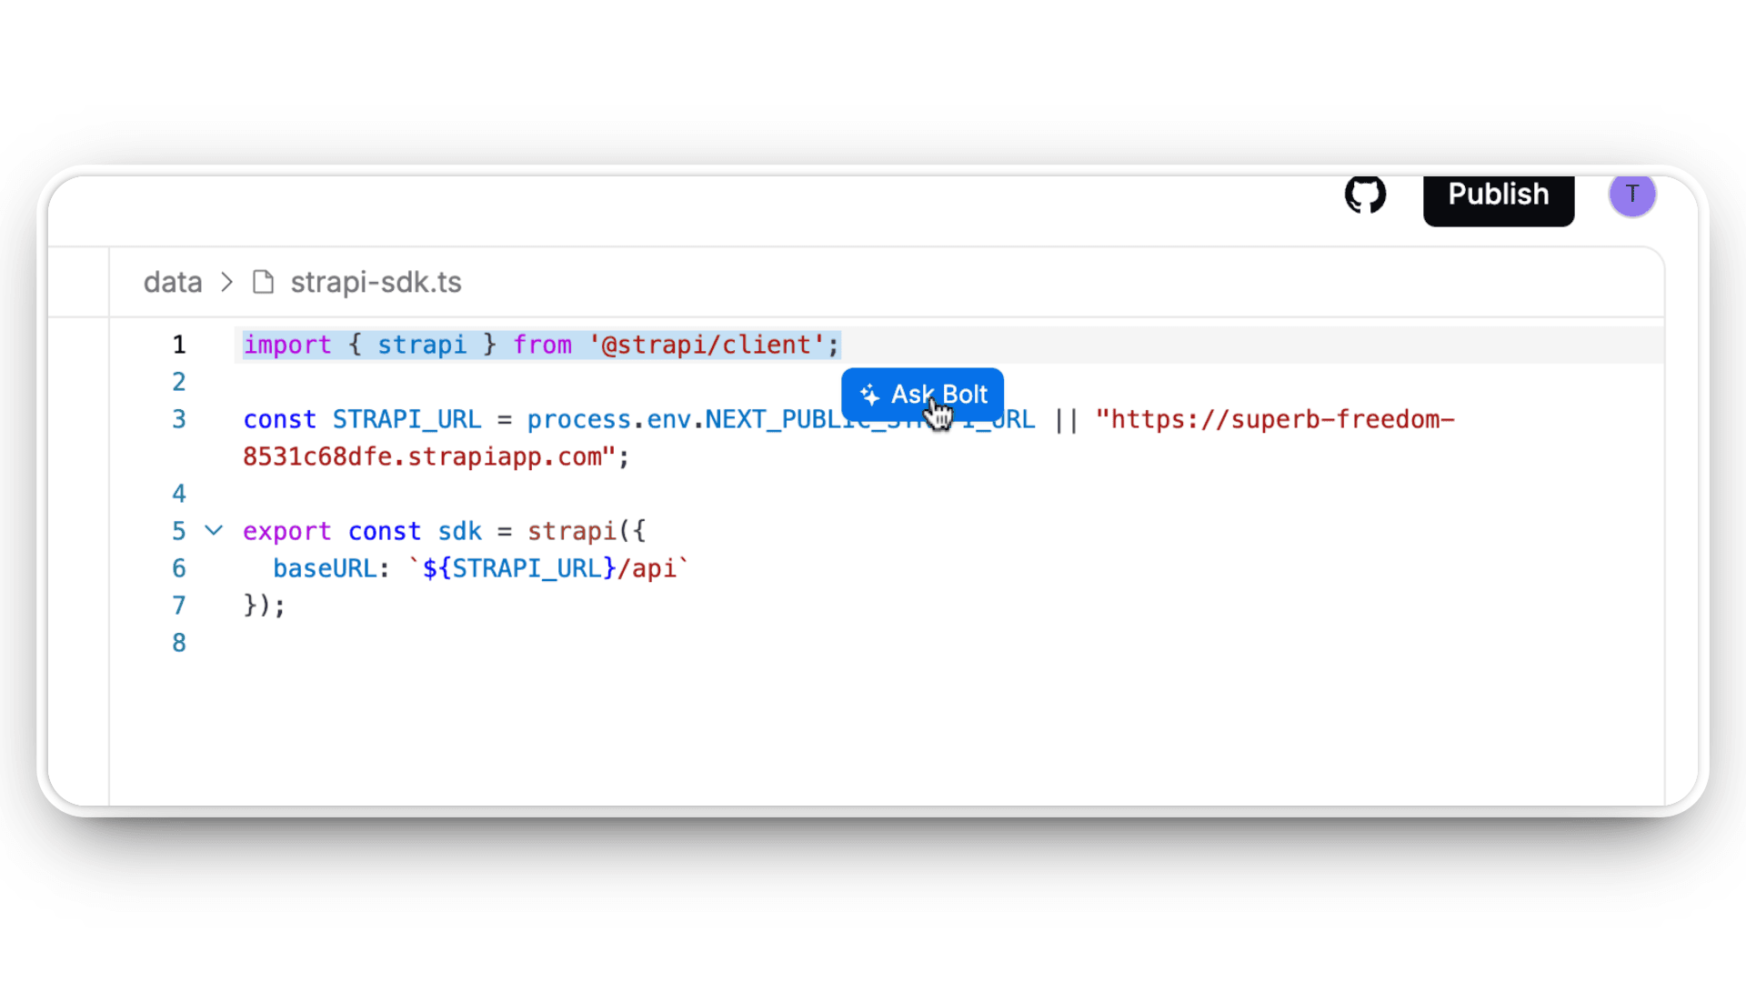
Task: Collapse the code fold chevron on line 5
Action: pos(214,530)
